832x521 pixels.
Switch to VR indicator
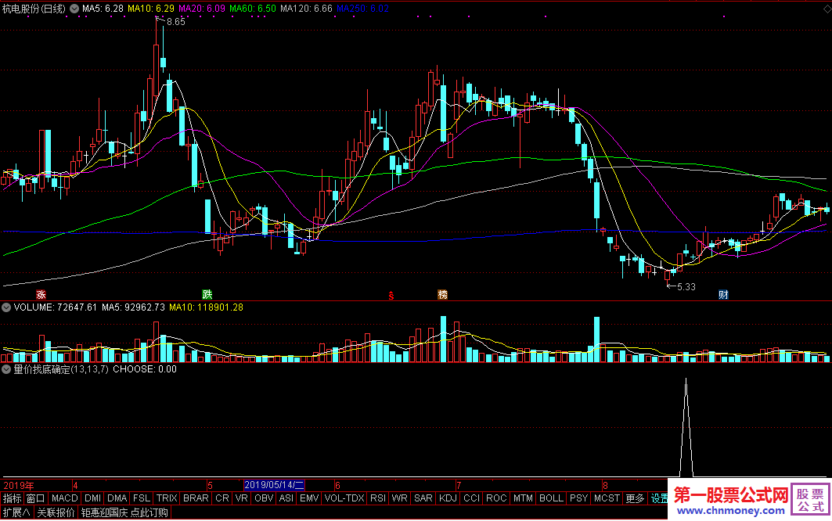241,498
